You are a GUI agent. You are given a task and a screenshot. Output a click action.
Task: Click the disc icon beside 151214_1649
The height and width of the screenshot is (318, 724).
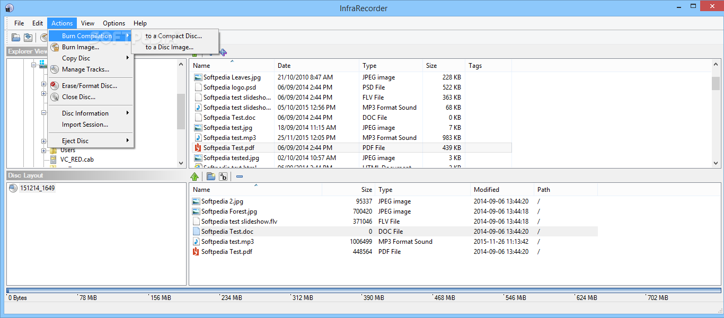[x=13, y=188]
